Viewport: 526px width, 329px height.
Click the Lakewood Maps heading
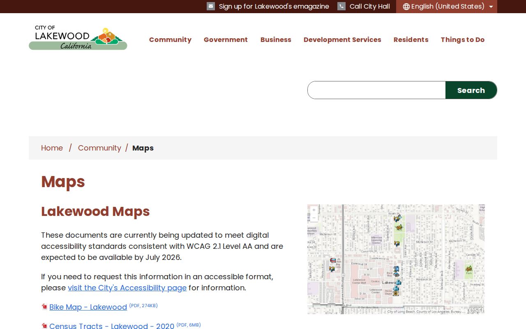tap(95, 211)
